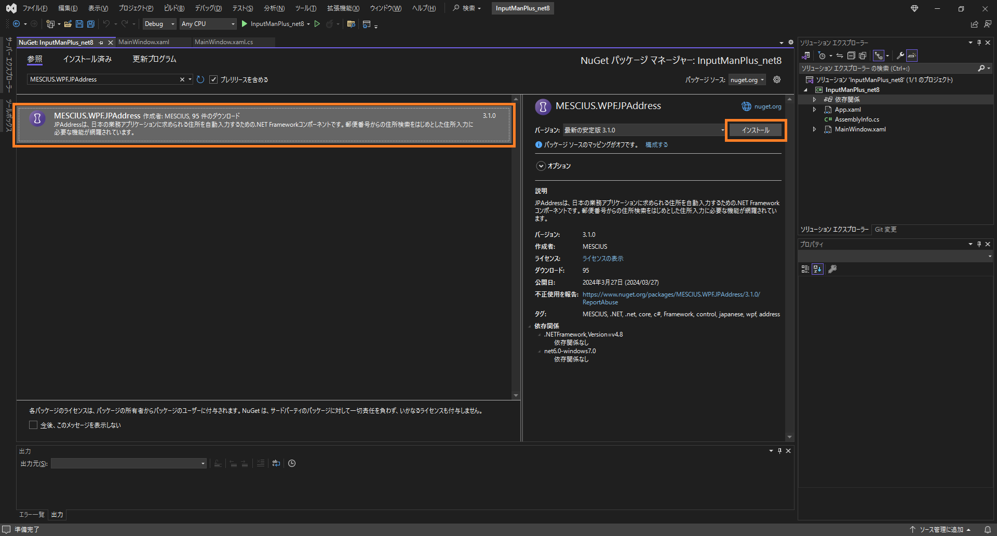Viewport: 997px width, 536px height.
Task: Select the MESCIUS.WPF.JPAddress package in results list
Action: [264, 124]
